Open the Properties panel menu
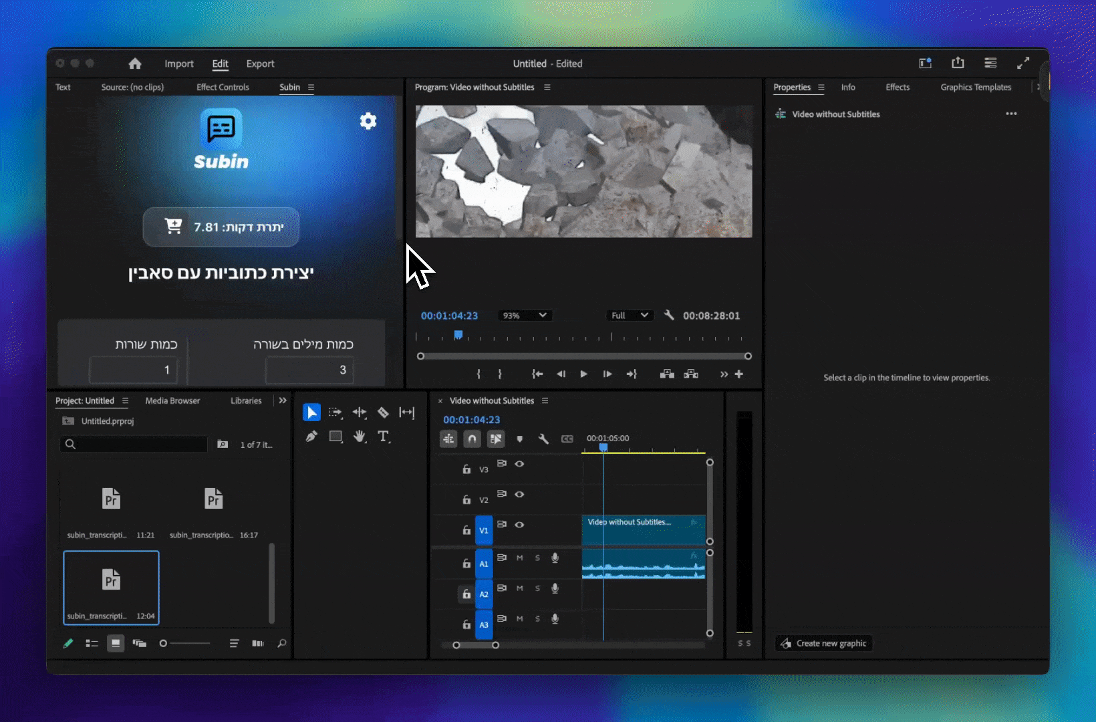 tap(821, 88)
